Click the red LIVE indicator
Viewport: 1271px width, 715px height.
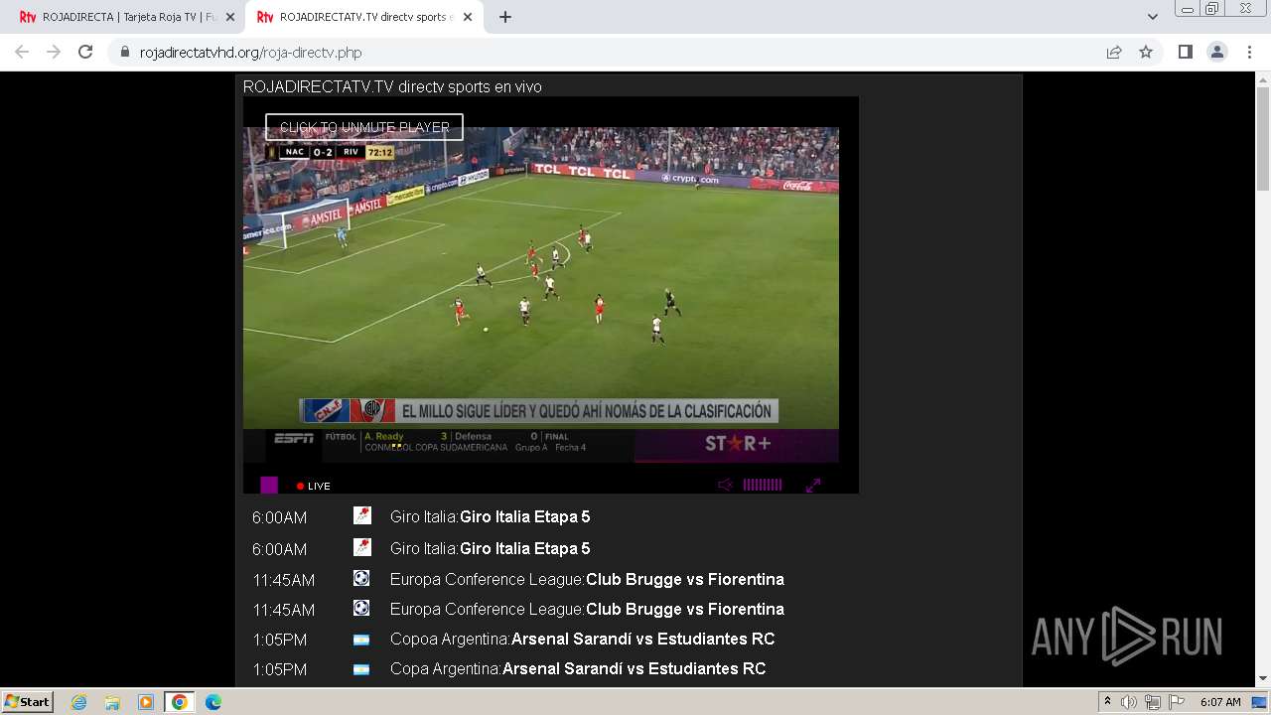click(x=313, y=486)
